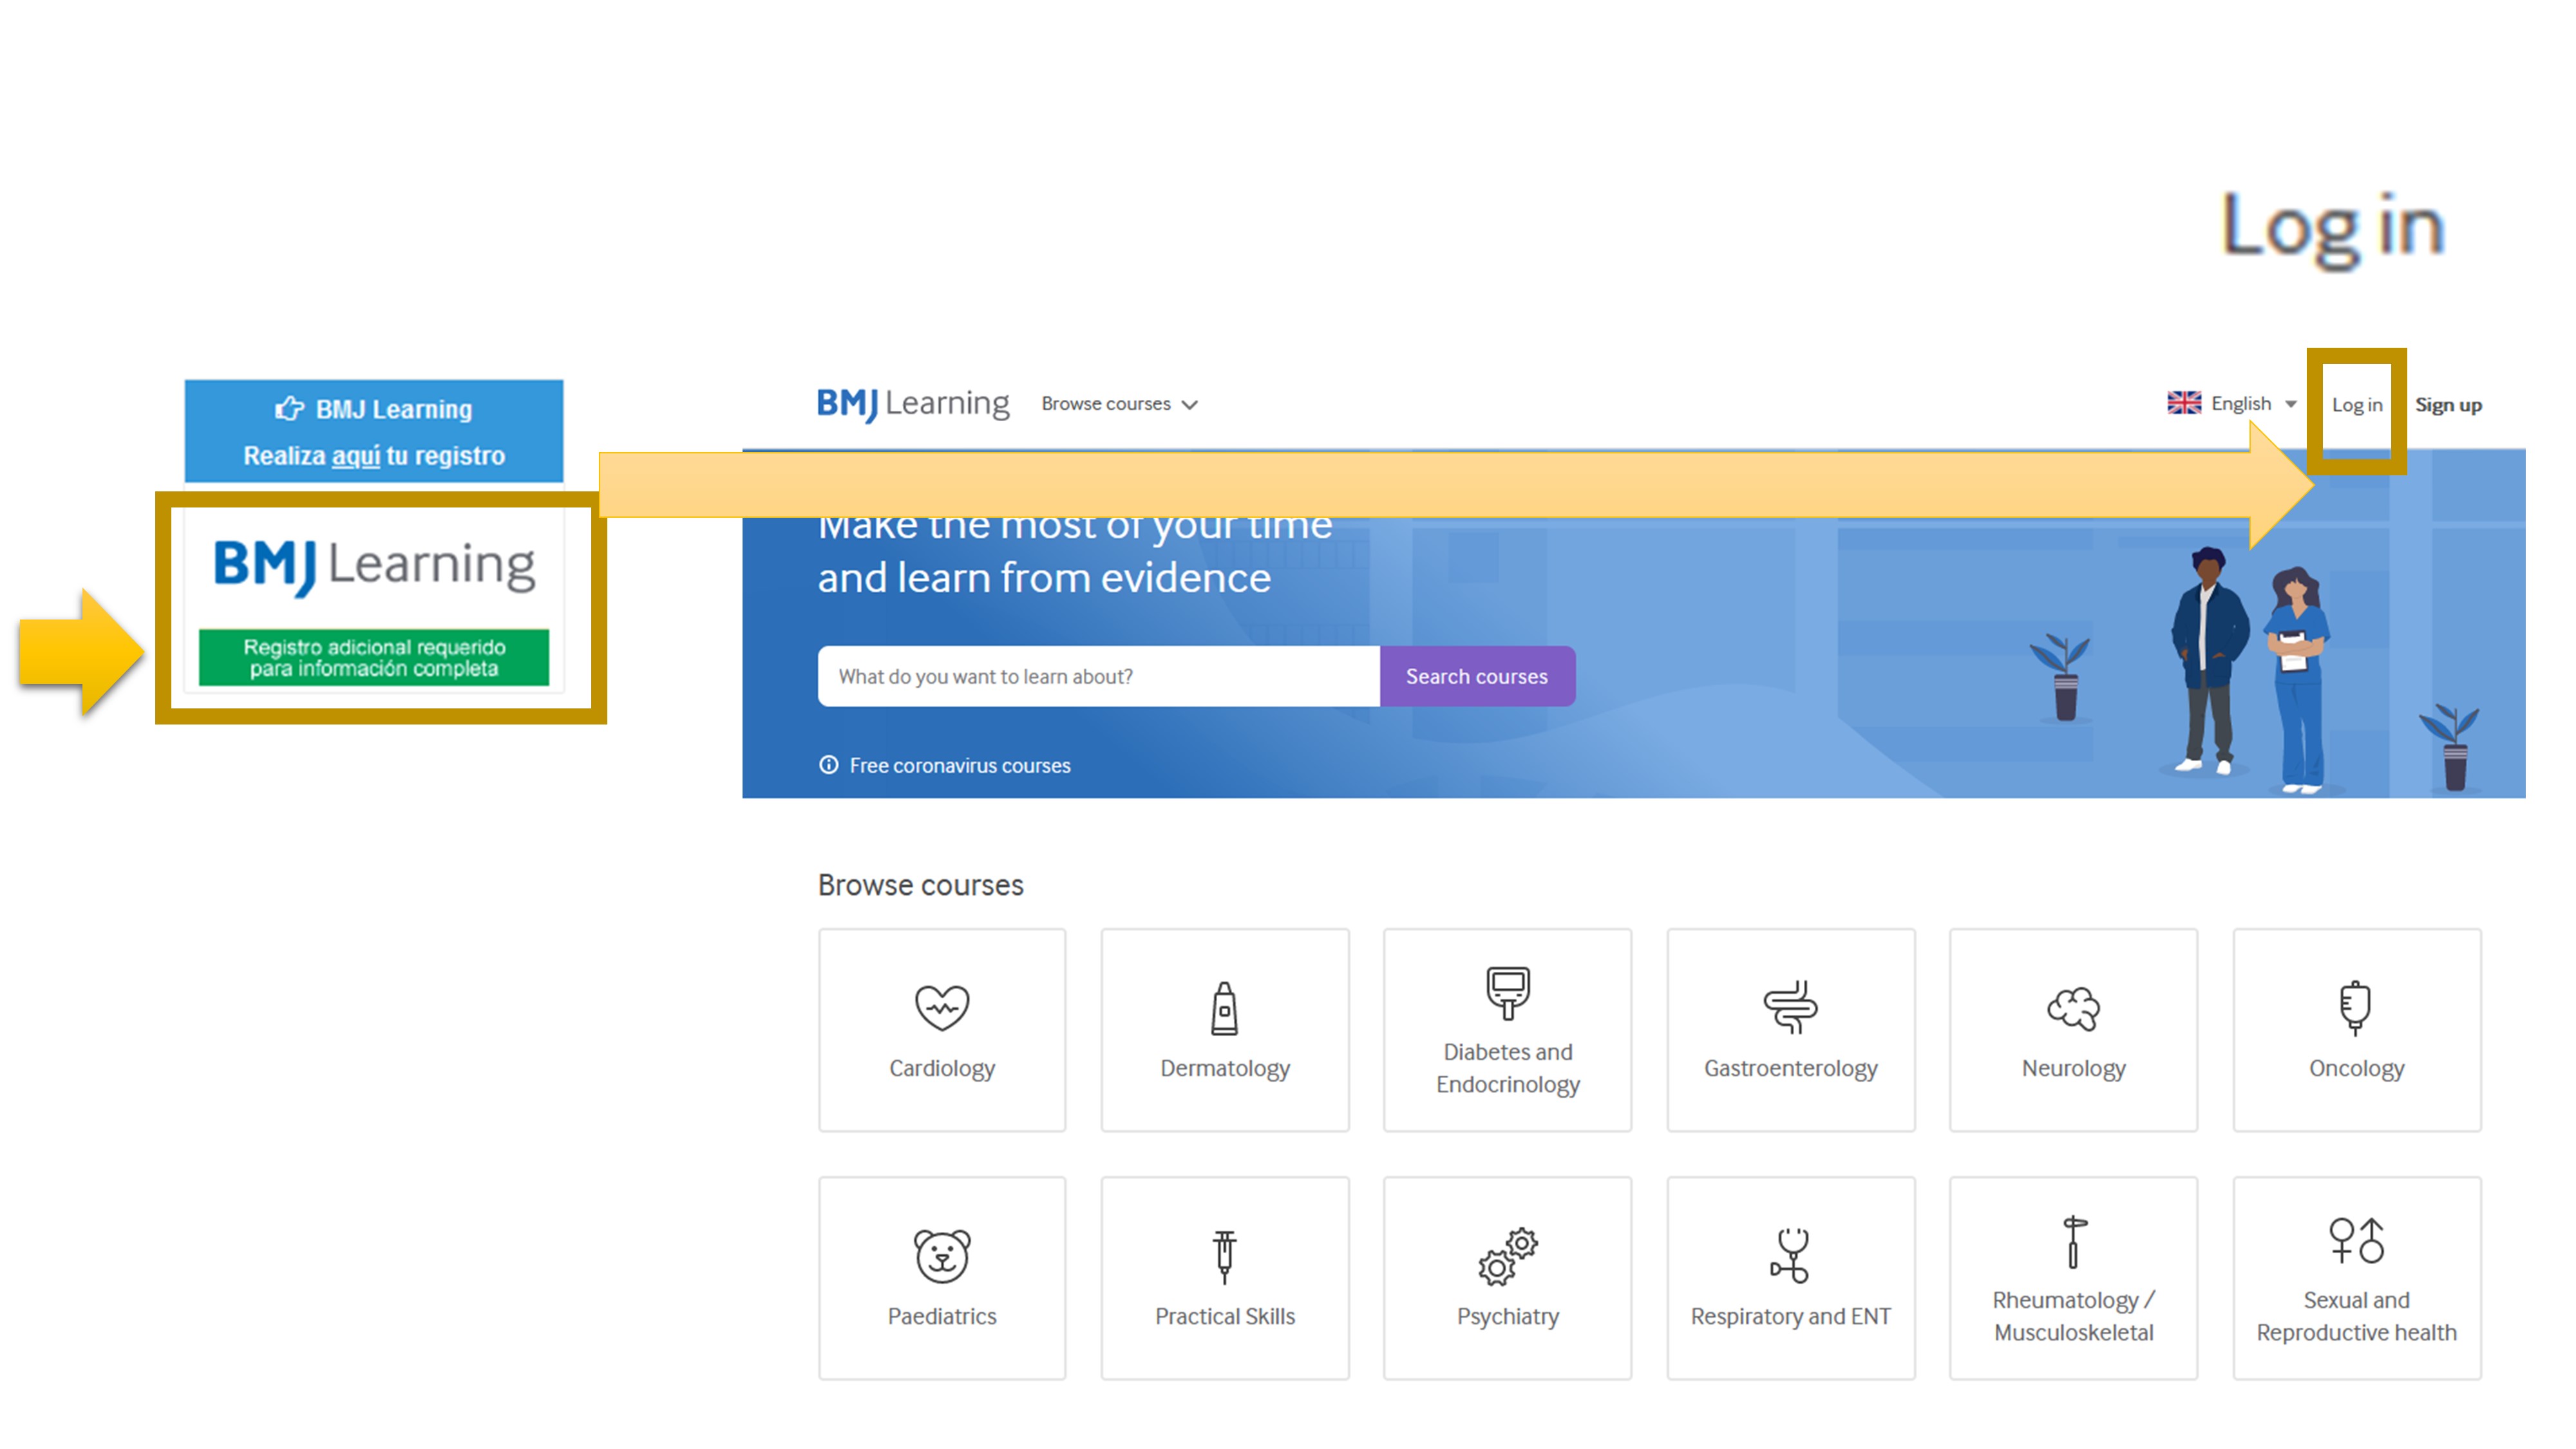Click the BMJ Learning logo in the header
2576x1449 pixels.
[913, 404]
